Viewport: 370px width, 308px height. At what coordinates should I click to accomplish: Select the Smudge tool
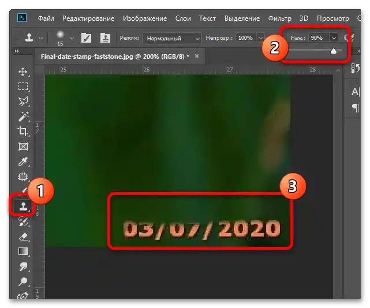click(x=23, y=266)
